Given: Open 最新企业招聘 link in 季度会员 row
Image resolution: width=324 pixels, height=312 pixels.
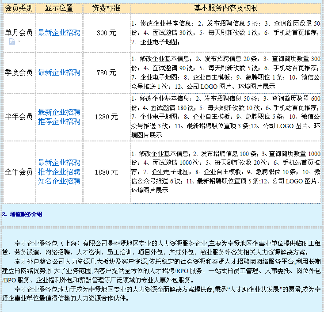Looking at the screenshot, I should pos(59,73).
